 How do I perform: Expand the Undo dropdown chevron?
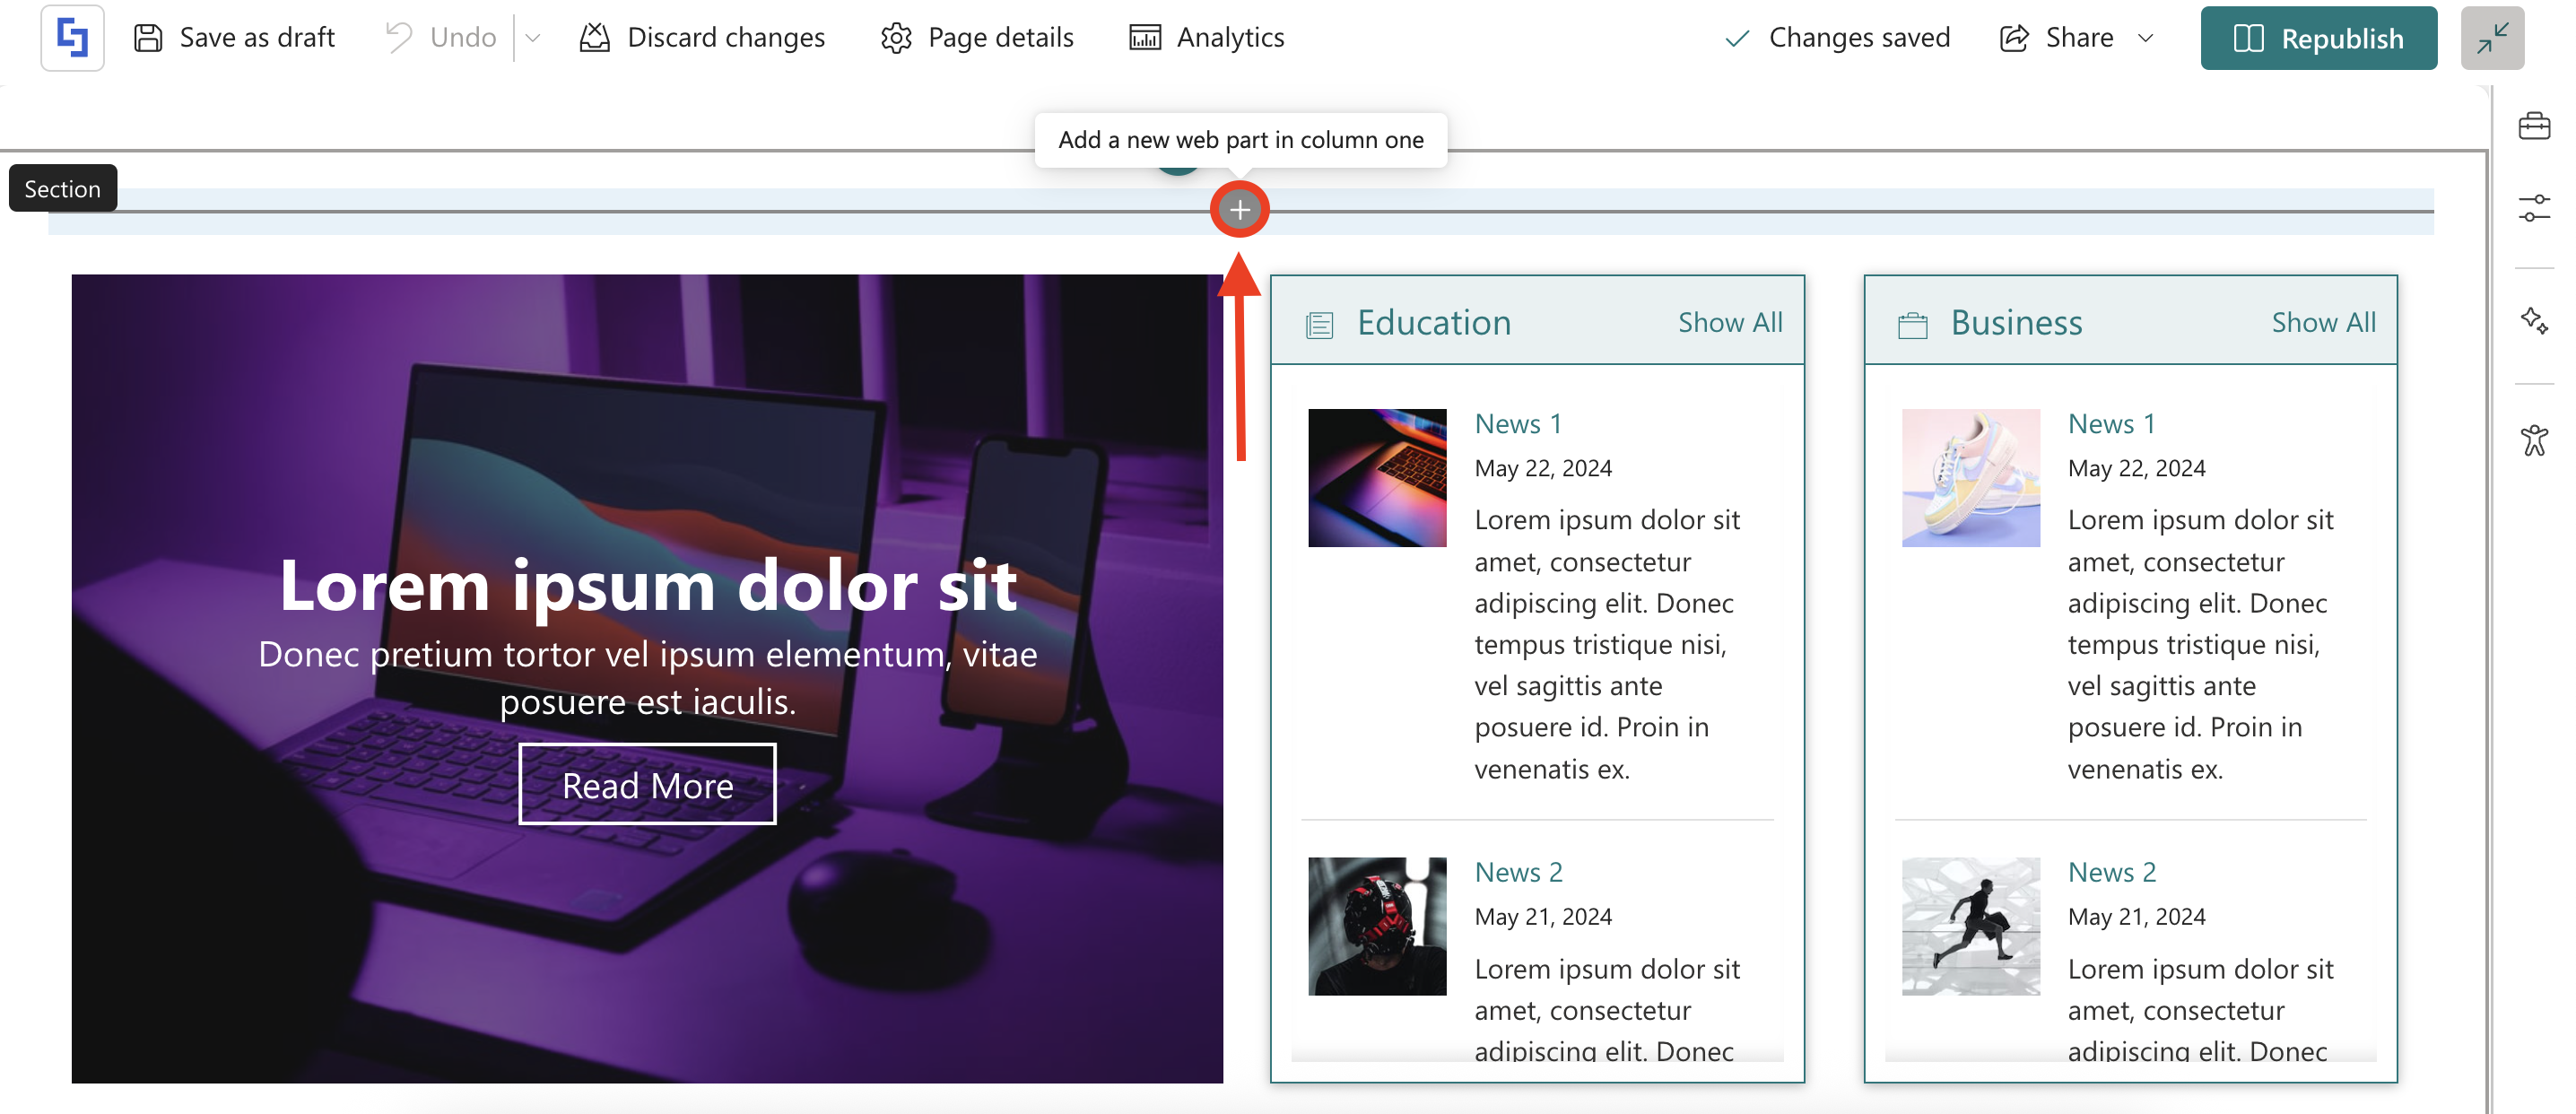(533, 38)
